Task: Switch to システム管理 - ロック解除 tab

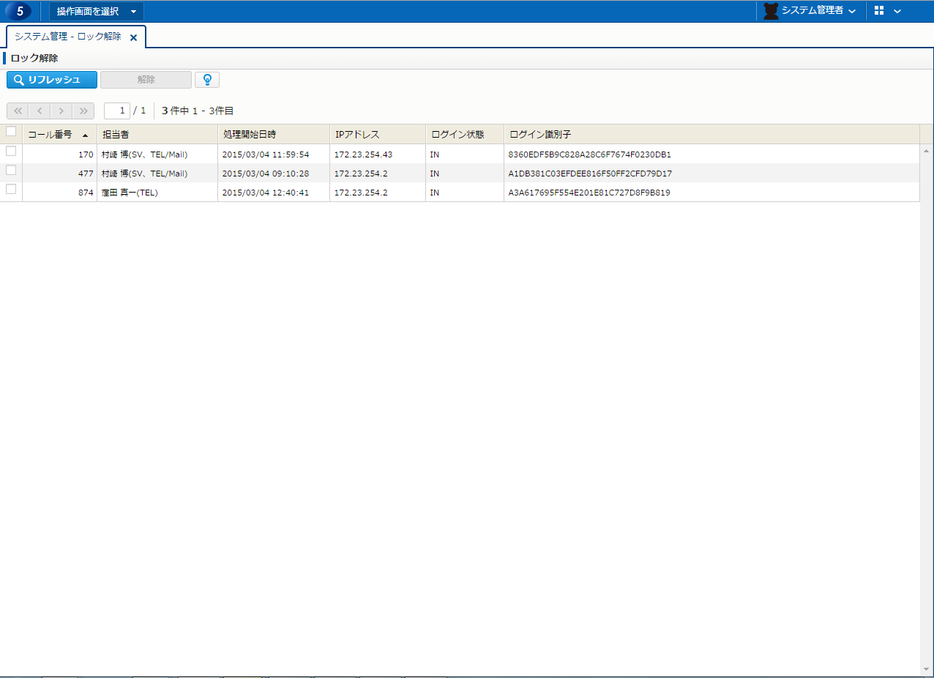Action: click(67, 37)
